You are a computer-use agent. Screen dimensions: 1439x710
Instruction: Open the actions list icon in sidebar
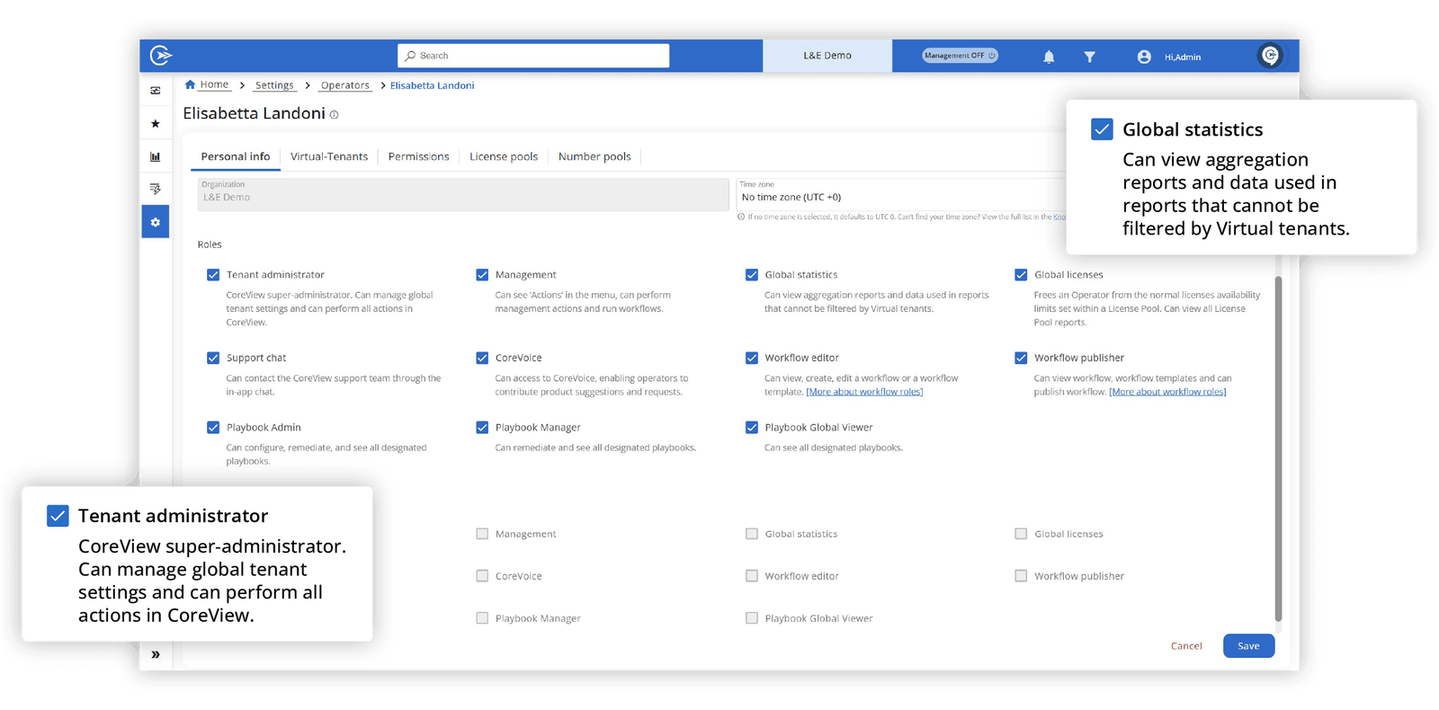point(156,189)
